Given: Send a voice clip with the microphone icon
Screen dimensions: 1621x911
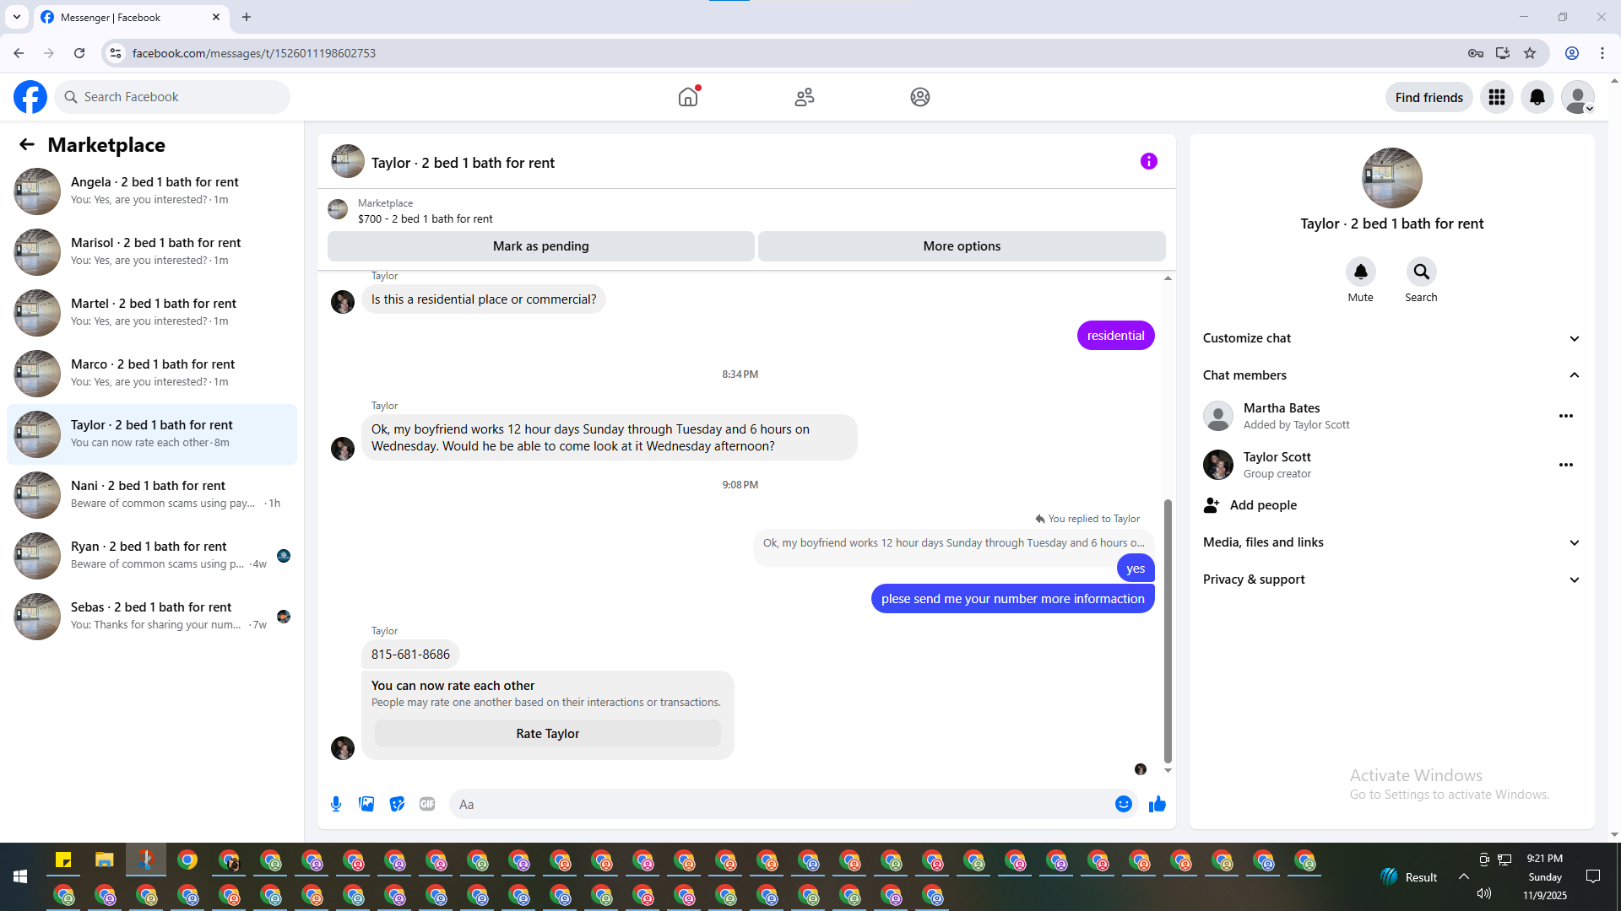Looking at the screenshot, I should (336, 804).
